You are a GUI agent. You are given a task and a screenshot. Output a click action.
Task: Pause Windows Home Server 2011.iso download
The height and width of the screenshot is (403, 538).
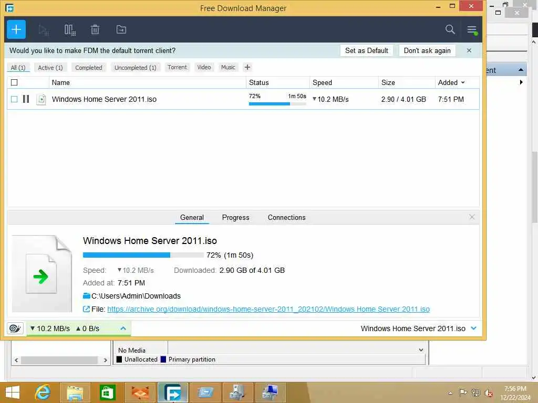click(26, 99)
